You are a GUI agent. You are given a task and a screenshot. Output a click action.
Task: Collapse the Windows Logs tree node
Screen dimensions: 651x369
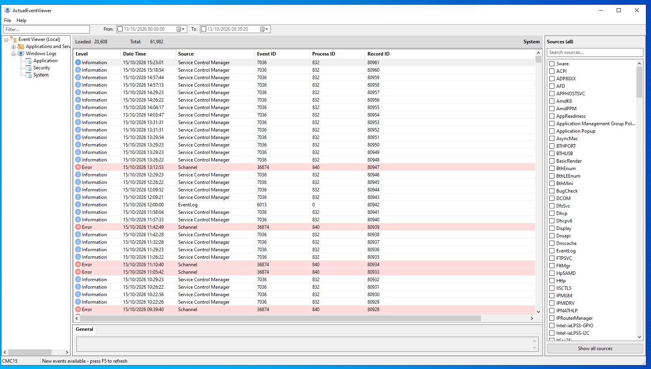pyautogui.click(x=14, y=54)
